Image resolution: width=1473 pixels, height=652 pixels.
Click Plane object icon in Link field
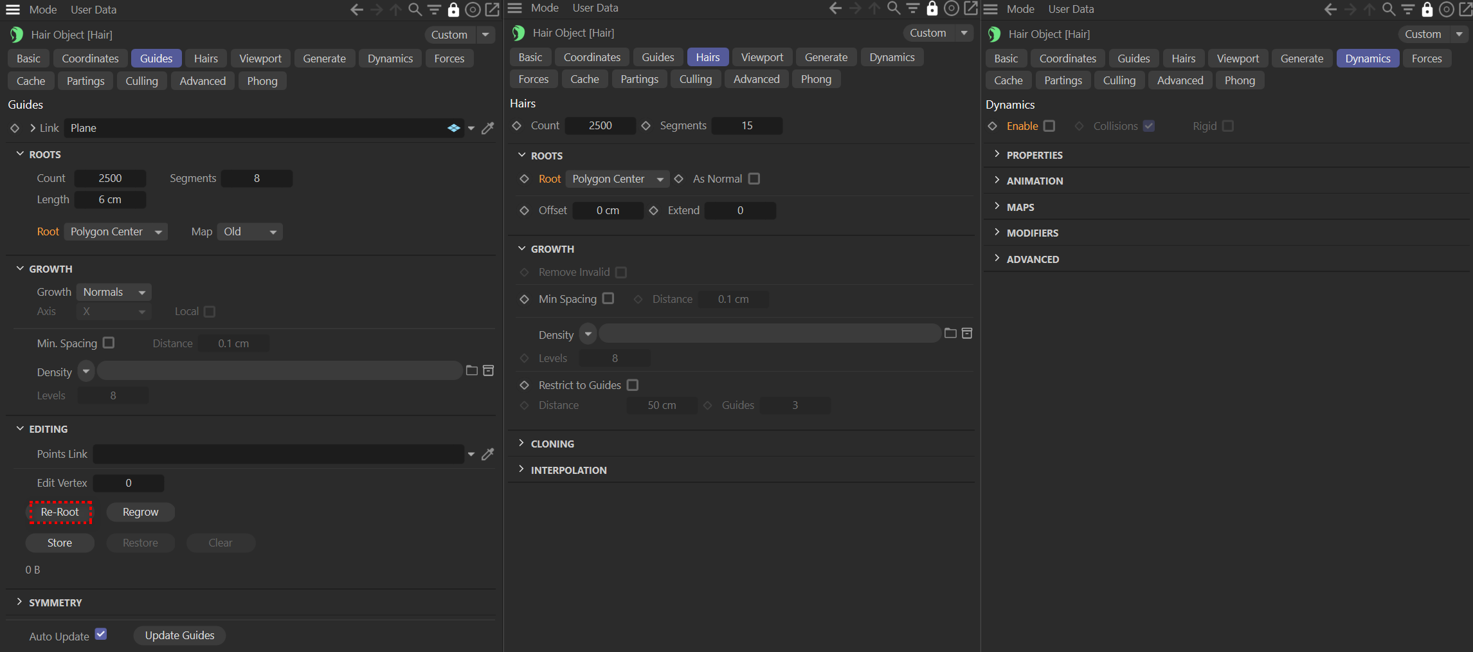coord(454,128)
